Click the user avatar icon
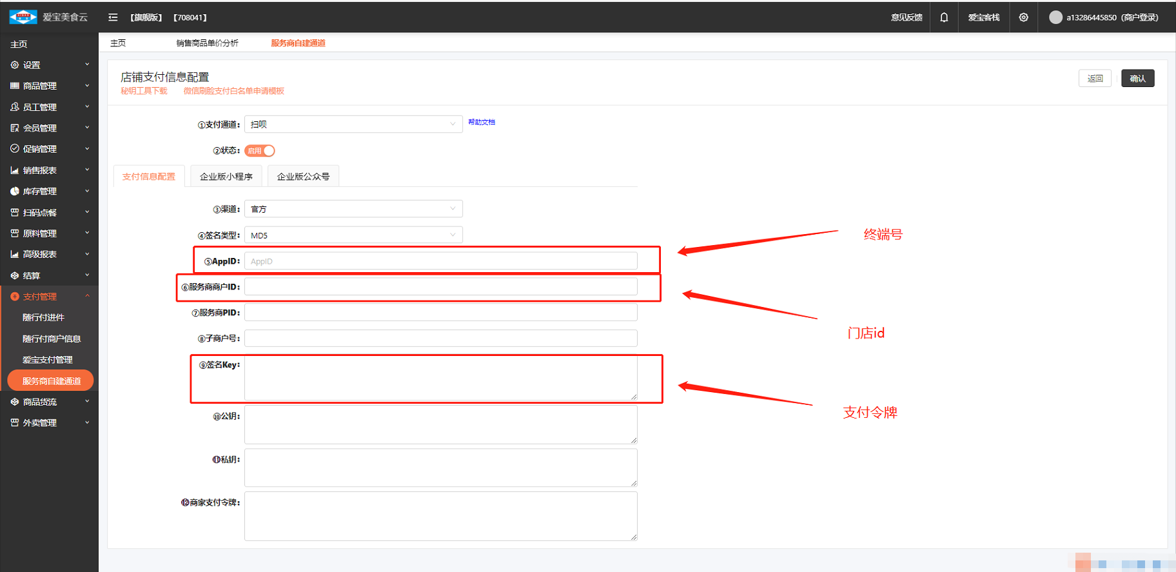 pyautogui.click(x=1055, y=17)
